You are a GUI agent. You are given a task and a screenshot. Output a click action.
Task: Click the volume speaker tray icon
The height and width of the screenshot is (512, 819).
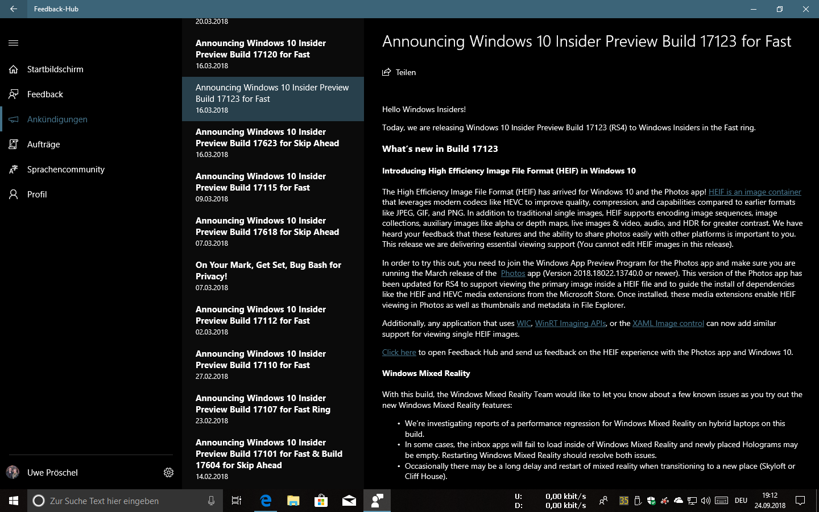pyautogui.click(x=706, y=501)
